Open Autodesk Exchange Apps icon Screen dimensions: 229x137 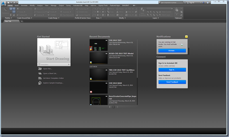click(203, 3)
